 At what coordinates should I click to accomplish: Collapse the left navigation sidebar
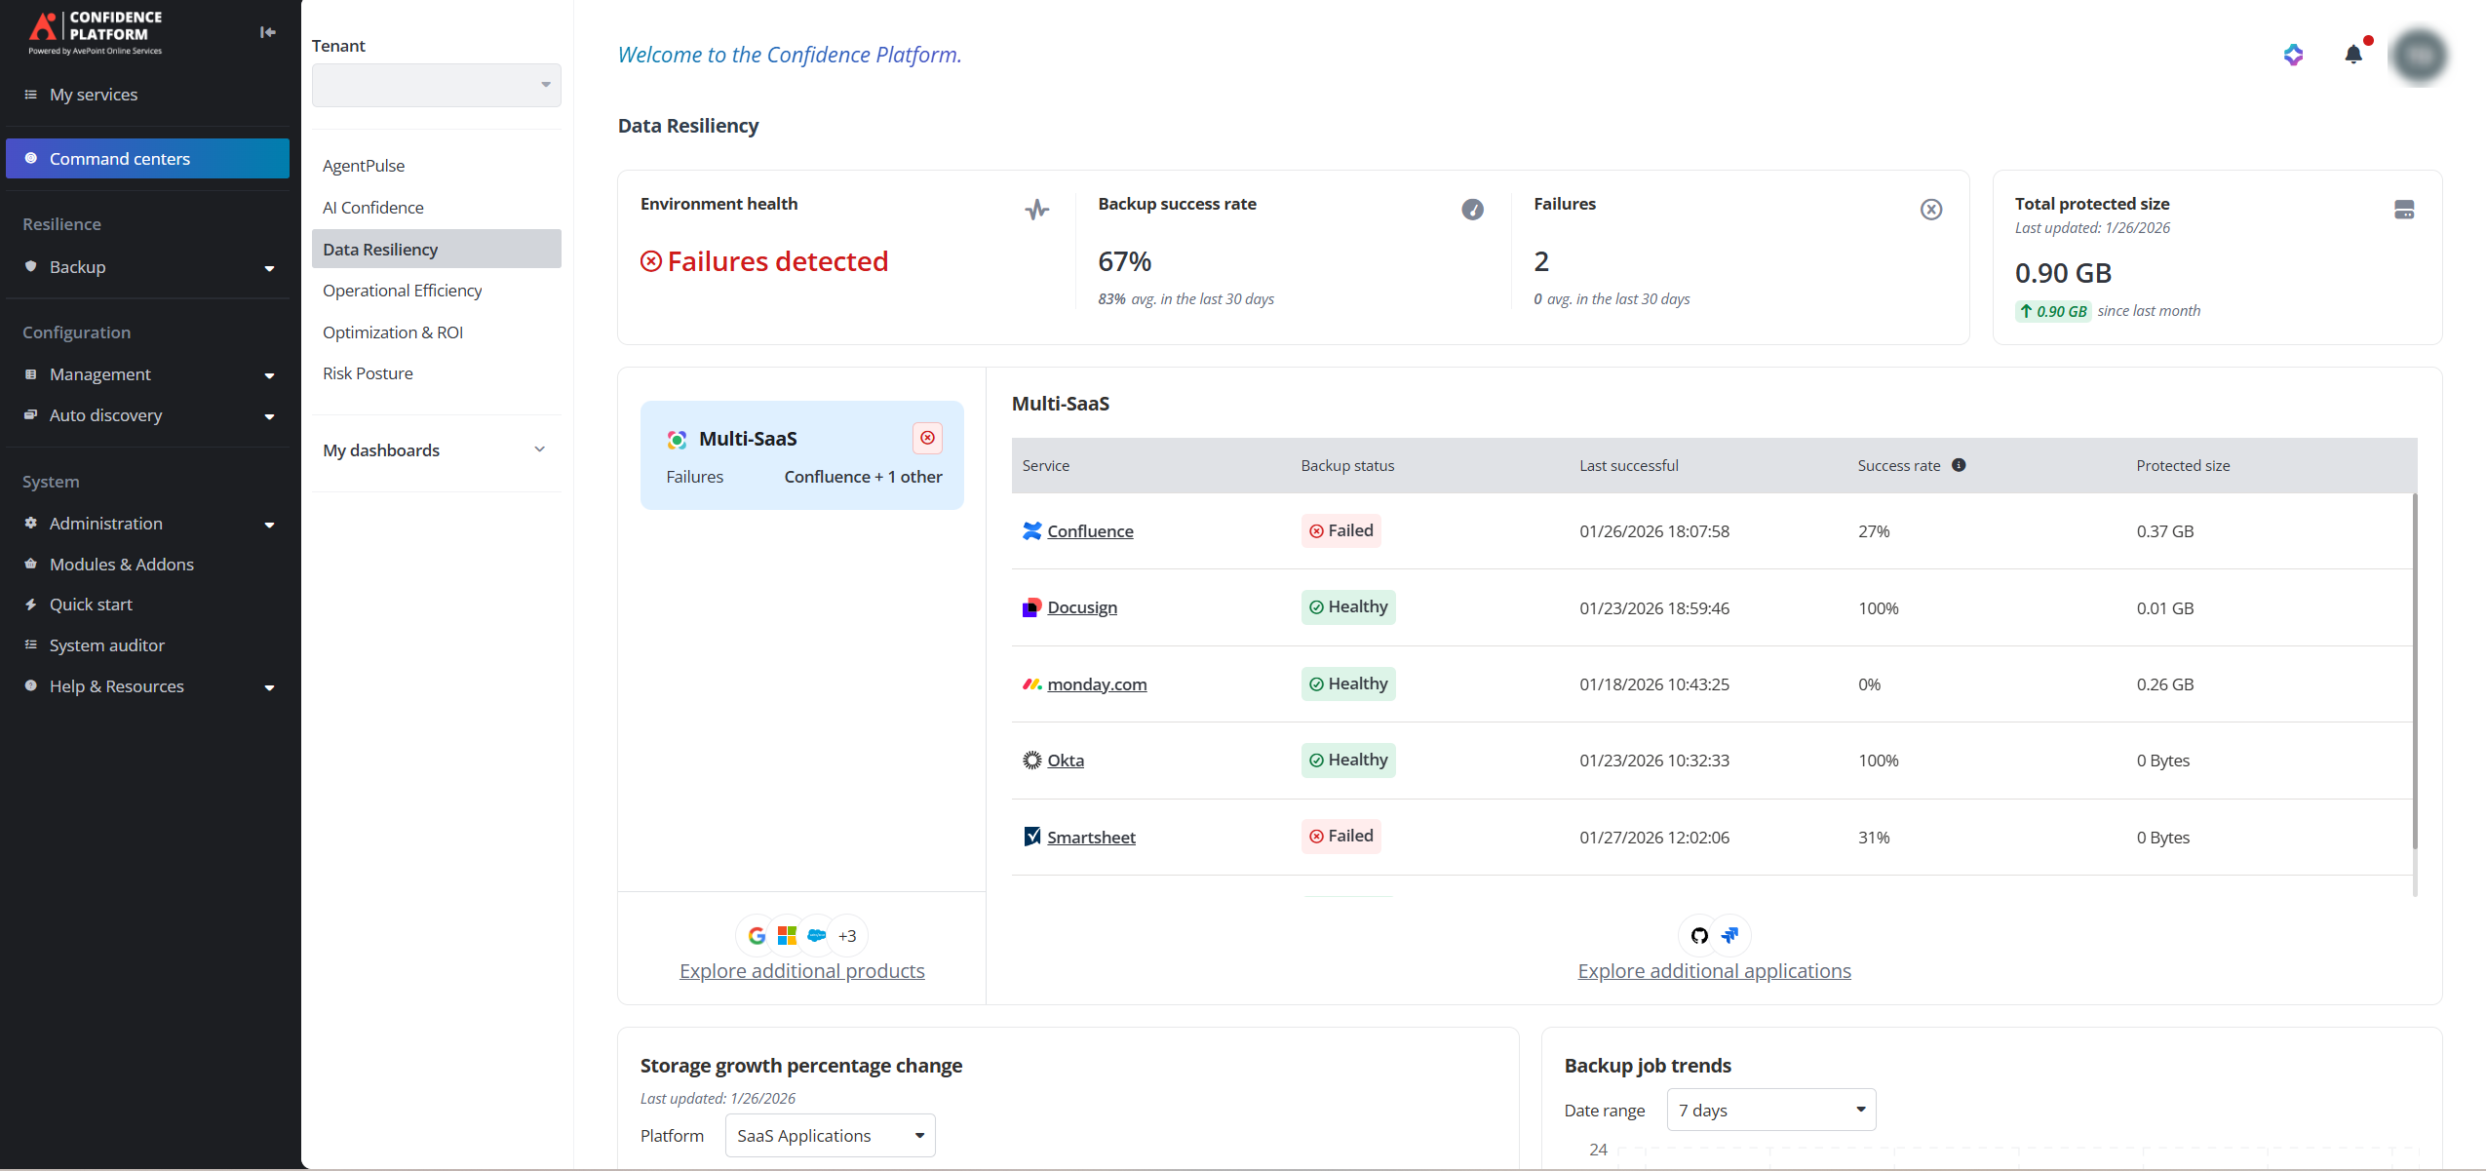(x=268, y=32)
